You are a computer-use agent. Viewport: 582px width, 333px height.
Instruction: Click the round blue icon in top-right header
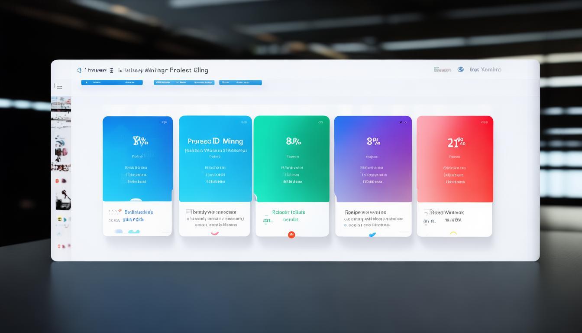click(460, 69)
